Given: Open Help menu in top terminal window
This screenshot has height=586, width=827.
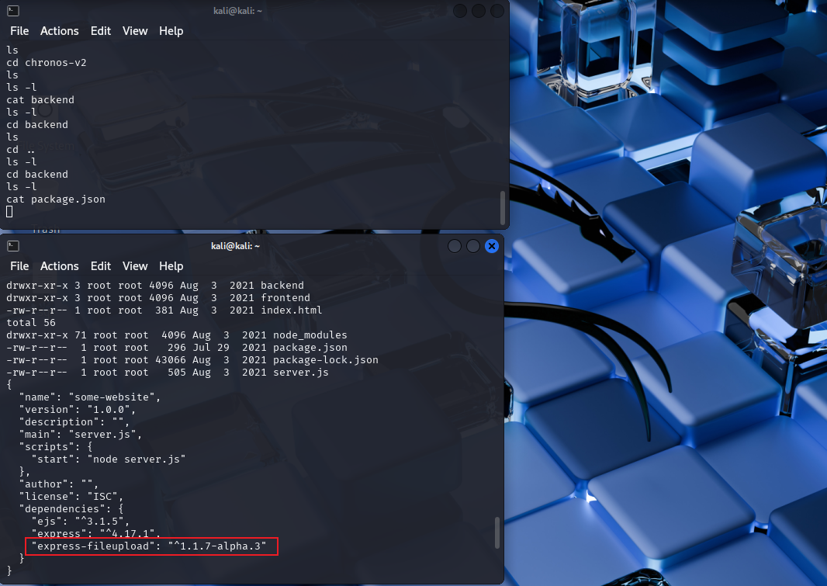Looking at the screenshot, I should tap(171, 31).
